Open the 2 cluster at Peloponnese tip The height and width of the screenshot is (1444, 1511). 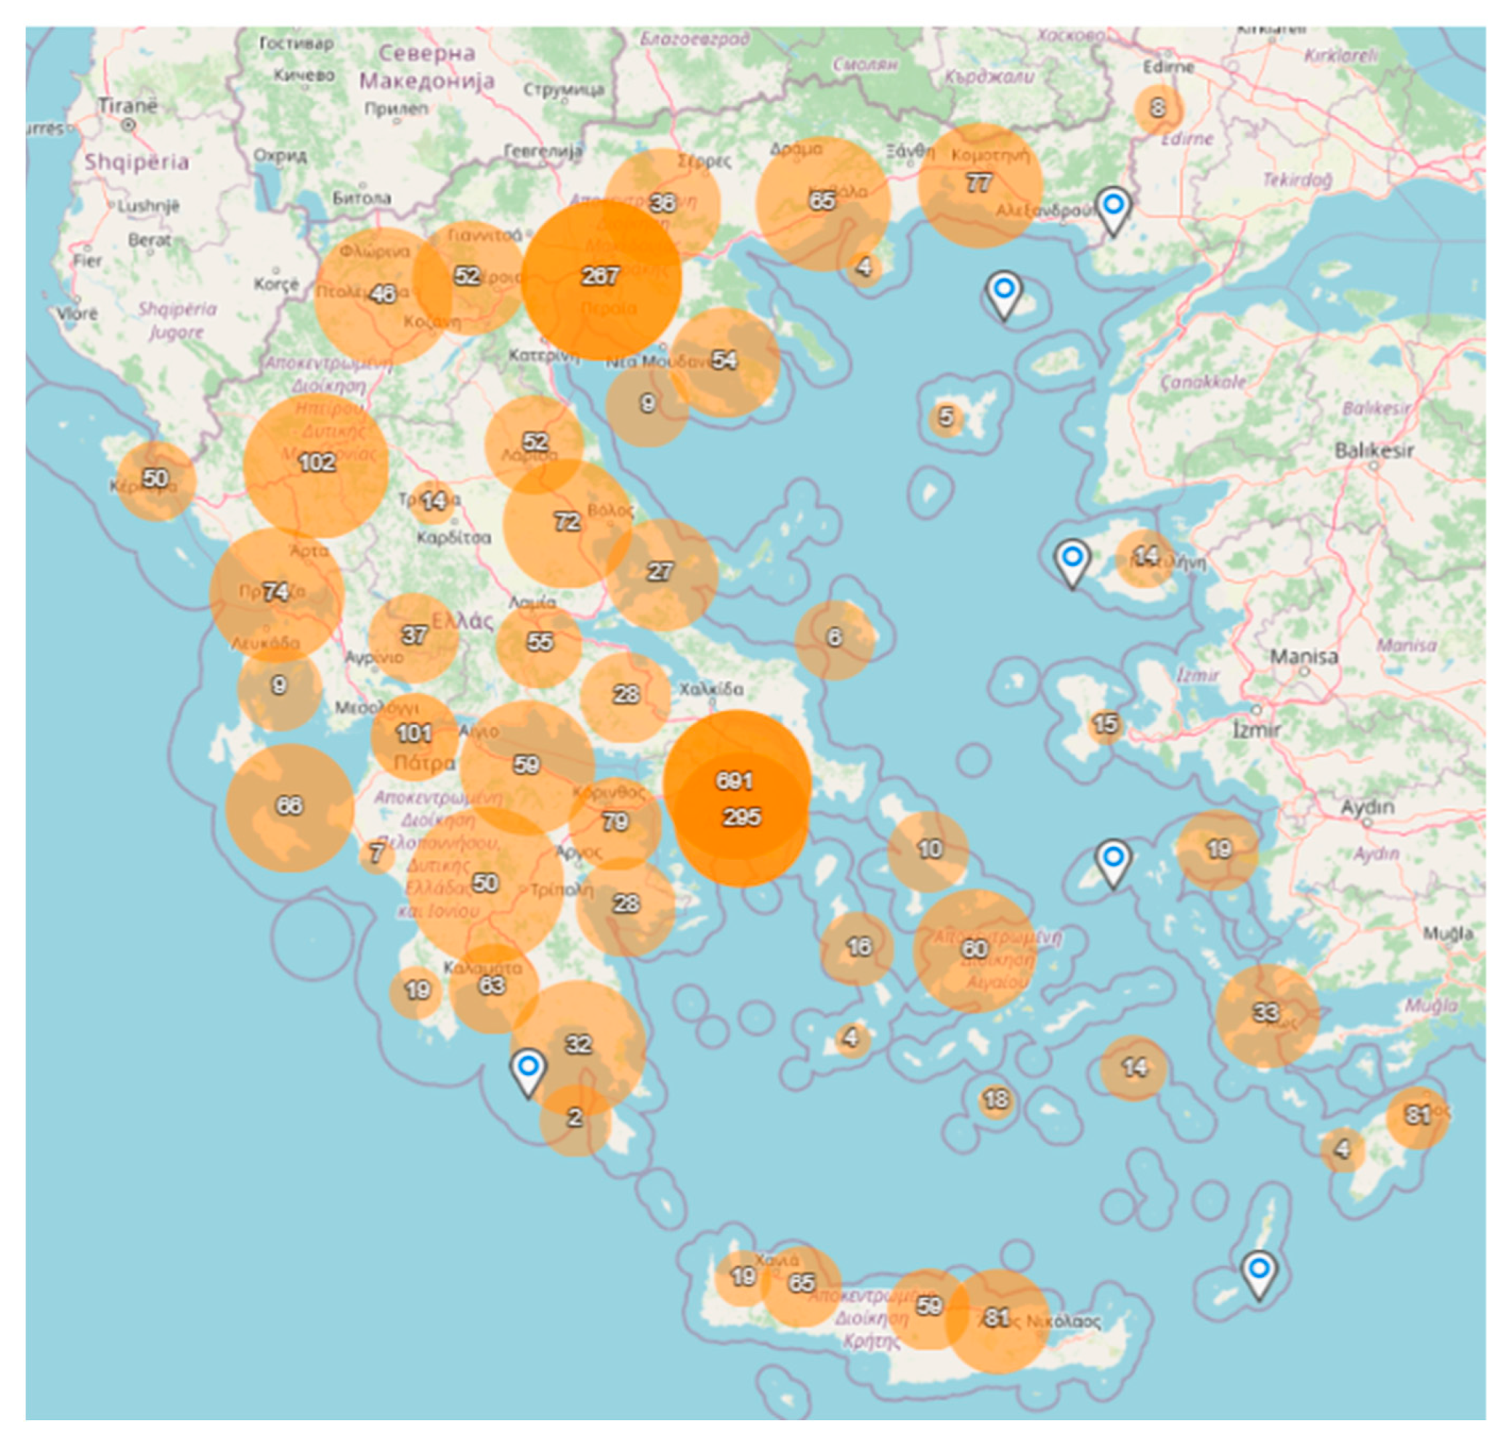575,1119
